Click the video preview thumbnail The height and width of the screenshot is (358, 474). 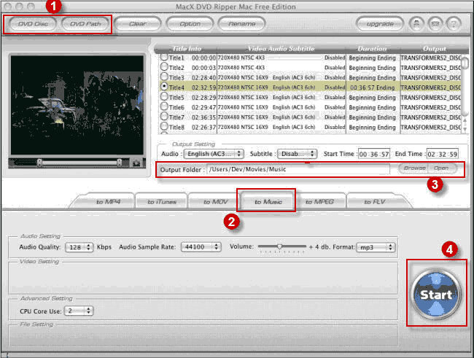[77, 105]
